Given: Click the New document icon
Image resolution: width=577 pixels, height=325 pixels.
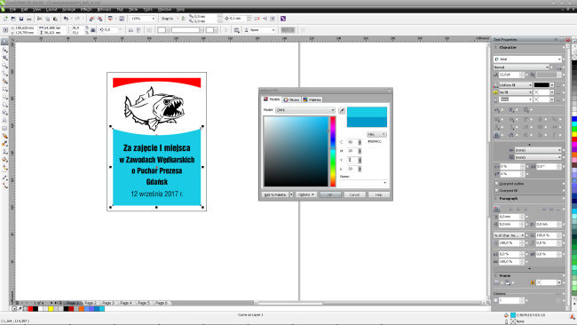Looking at the screenshot, I should (5, 19).
